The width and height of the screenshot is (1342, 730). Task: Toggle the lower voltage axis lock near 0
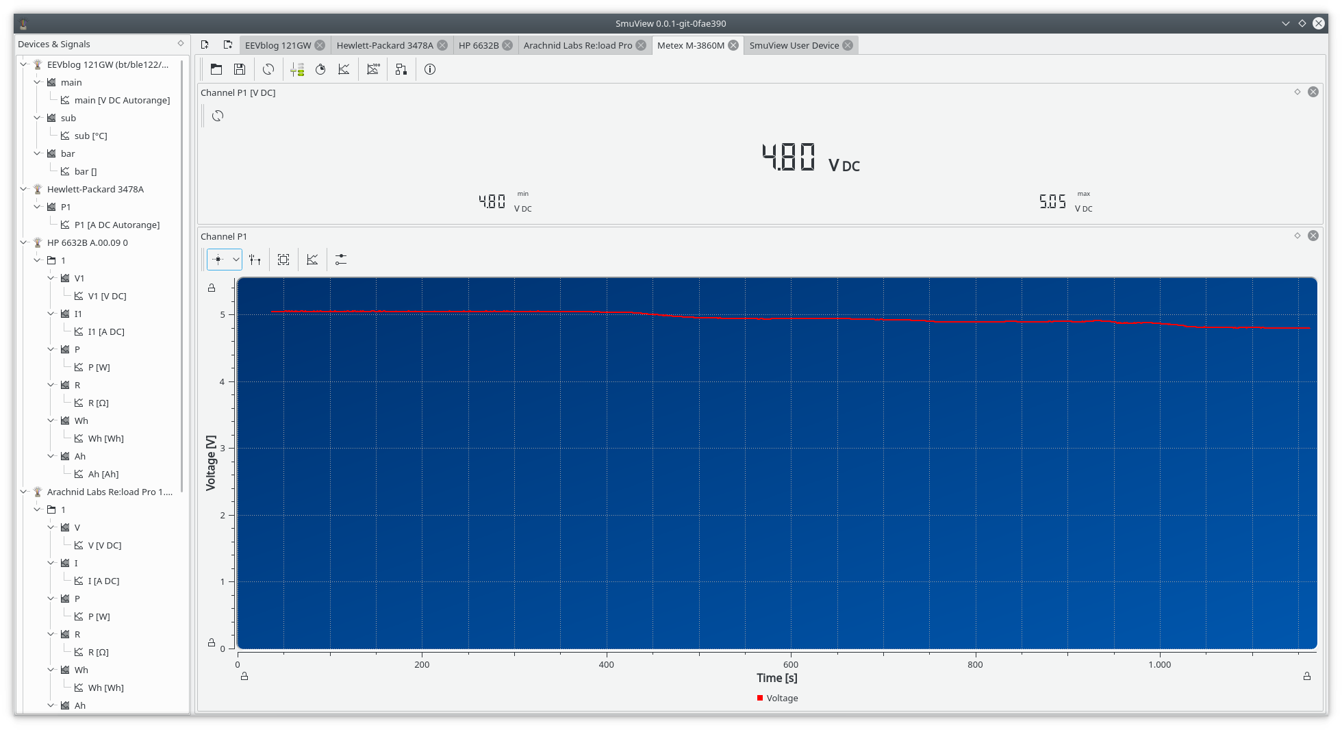tap(212, 642)
